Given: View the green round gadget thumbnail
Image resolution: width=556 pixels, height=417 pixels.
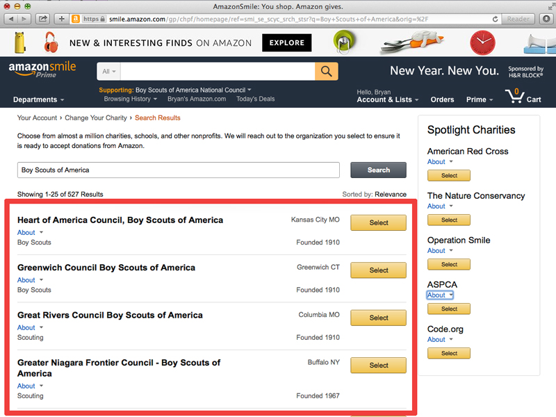Looking at the screenshot, I should pos(344,42).
